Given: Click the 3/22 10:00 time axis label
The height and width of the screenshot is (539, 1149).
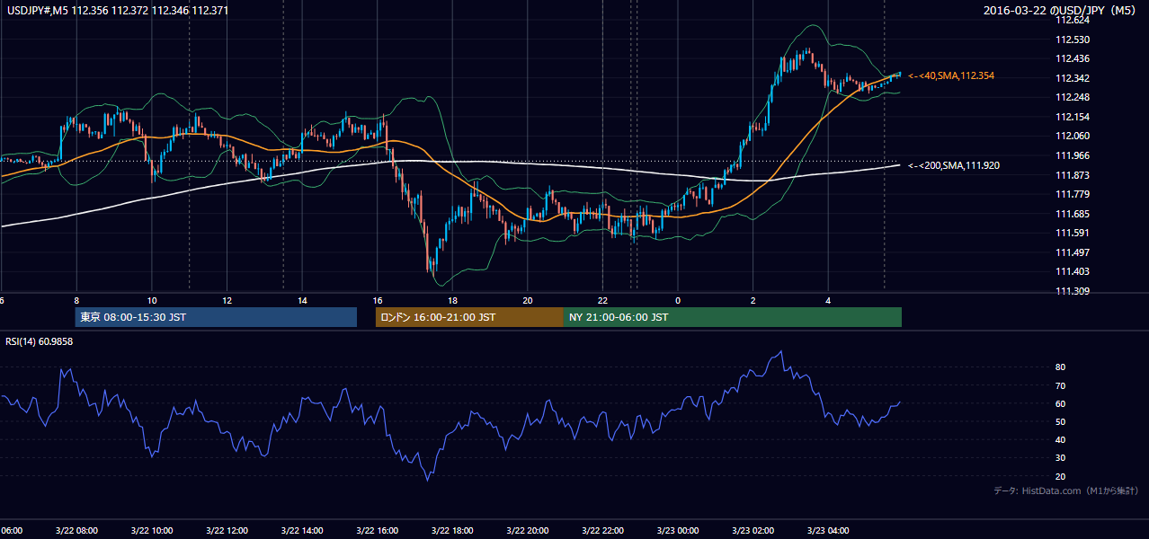Looking at the screenshot, I should [x=151, y=531].
